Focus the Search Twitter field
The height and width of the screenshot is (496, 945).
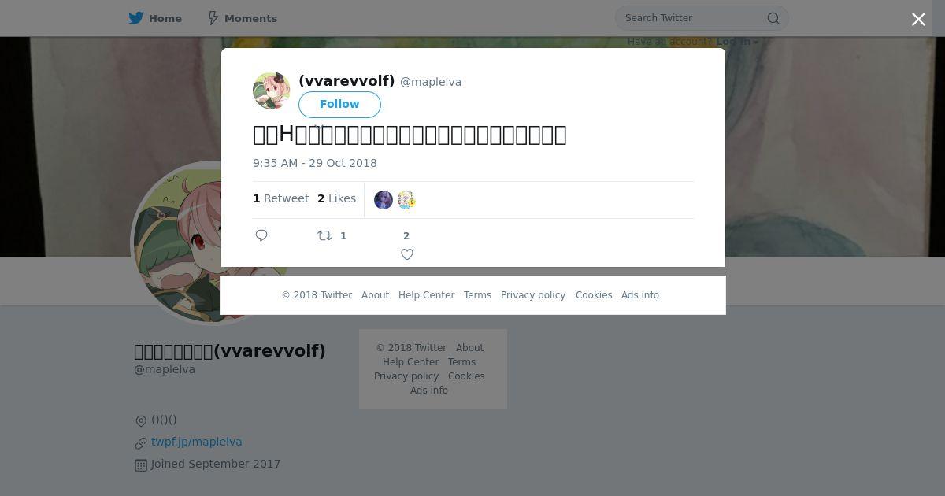[x=691, y=18]
